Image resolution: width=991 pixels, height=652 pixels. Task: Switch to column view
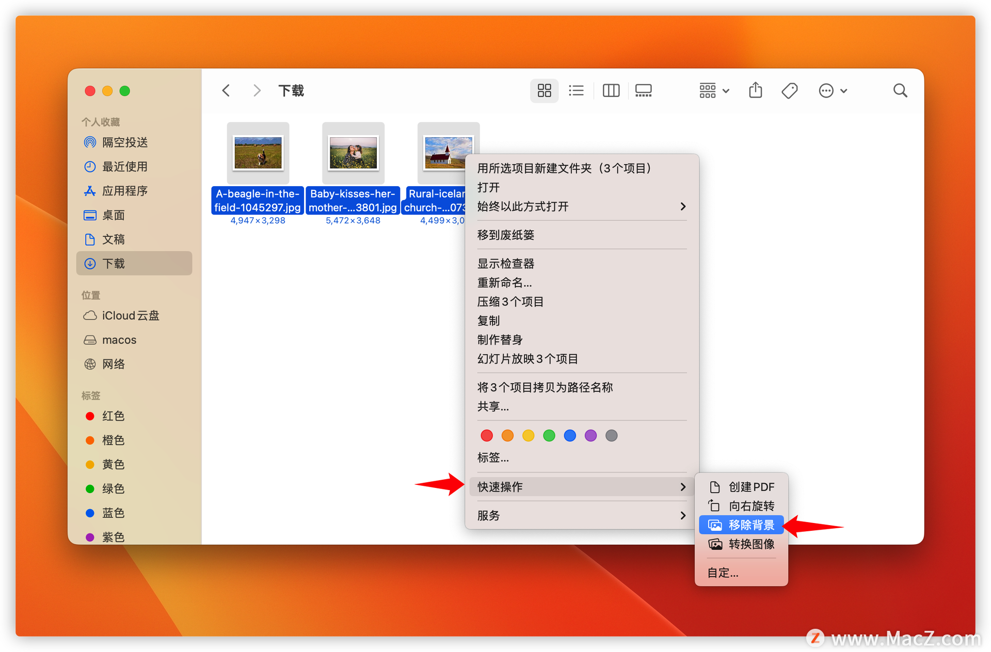pos(611,91)
